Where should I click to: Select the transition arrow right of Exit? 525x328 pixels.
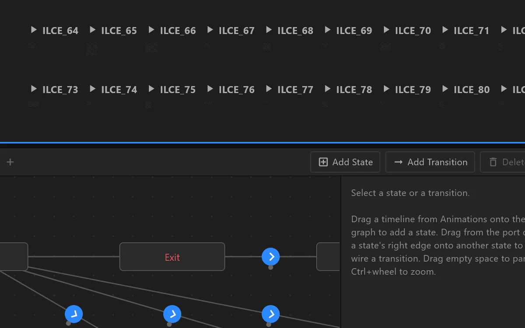coord(271,257)
